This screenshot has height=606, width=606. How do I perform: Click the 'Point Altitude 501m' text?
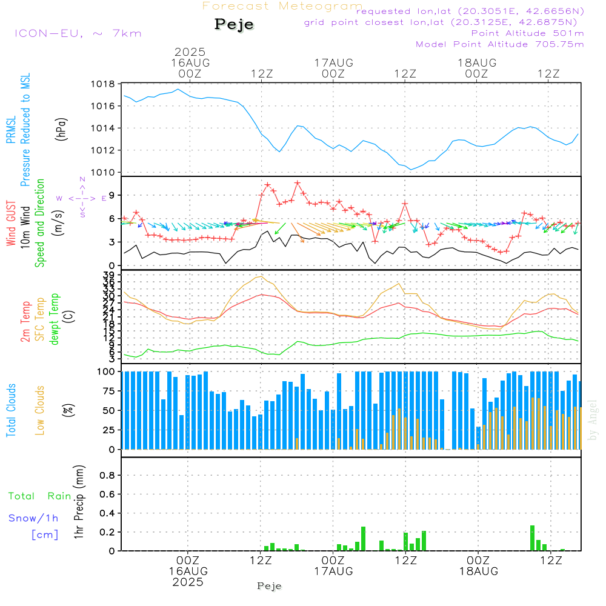coord(528,33)
